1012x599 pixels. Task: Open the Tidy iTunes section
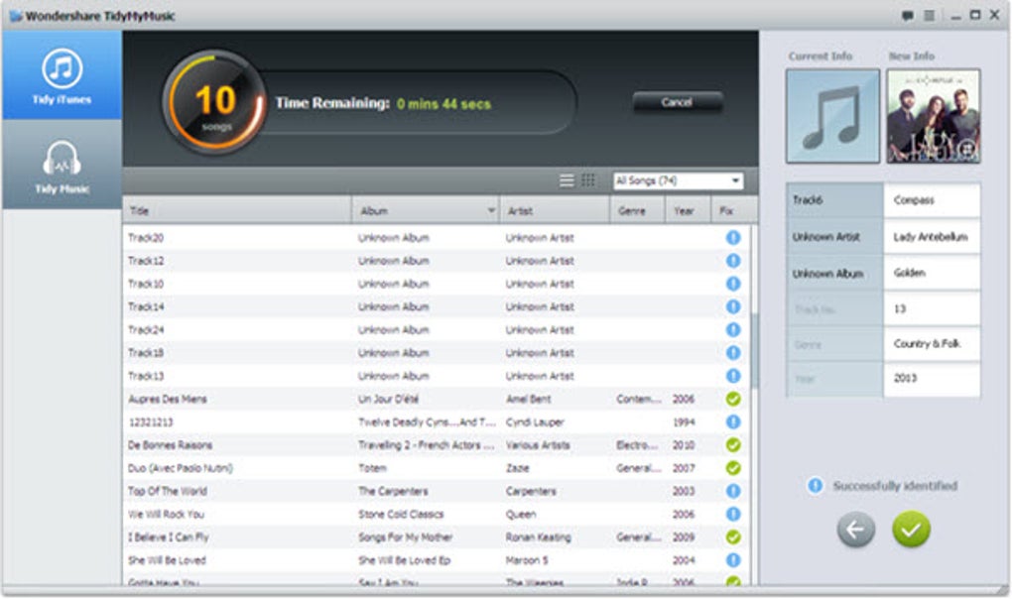62,75
